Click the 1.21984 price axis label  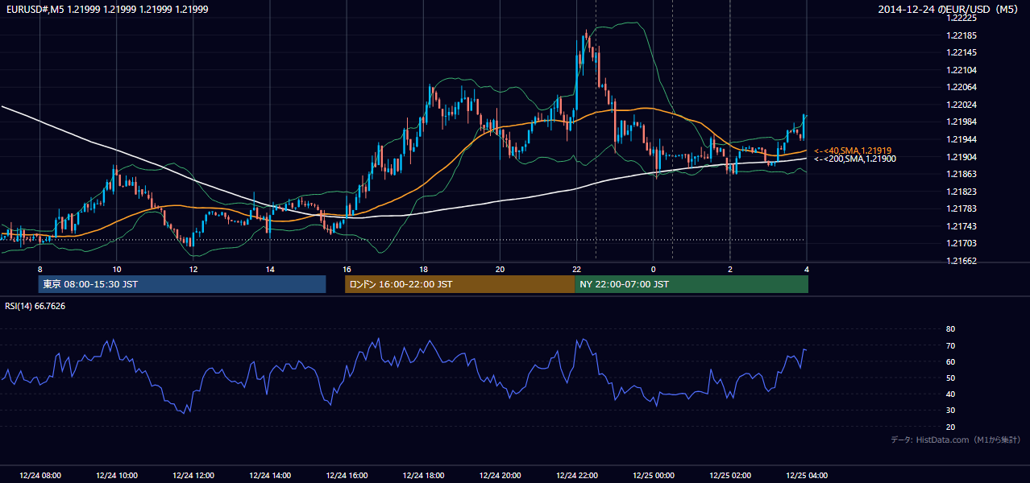click(960, 122)
